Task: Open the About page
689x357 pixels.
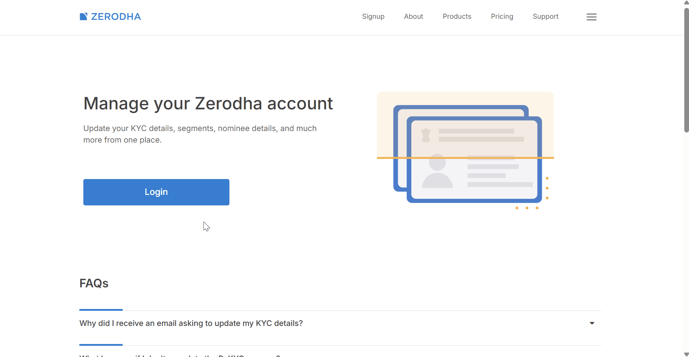Action: click(x=413, y=17)
